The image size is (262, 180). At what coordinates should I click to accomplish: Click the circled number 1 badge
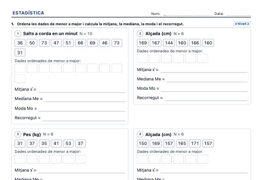[18, 34]
